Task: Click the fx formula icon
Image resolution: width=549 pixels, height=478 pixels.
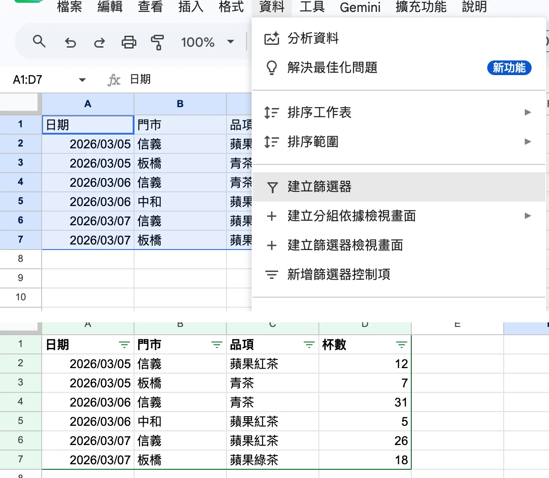Action: click(114, 80)
